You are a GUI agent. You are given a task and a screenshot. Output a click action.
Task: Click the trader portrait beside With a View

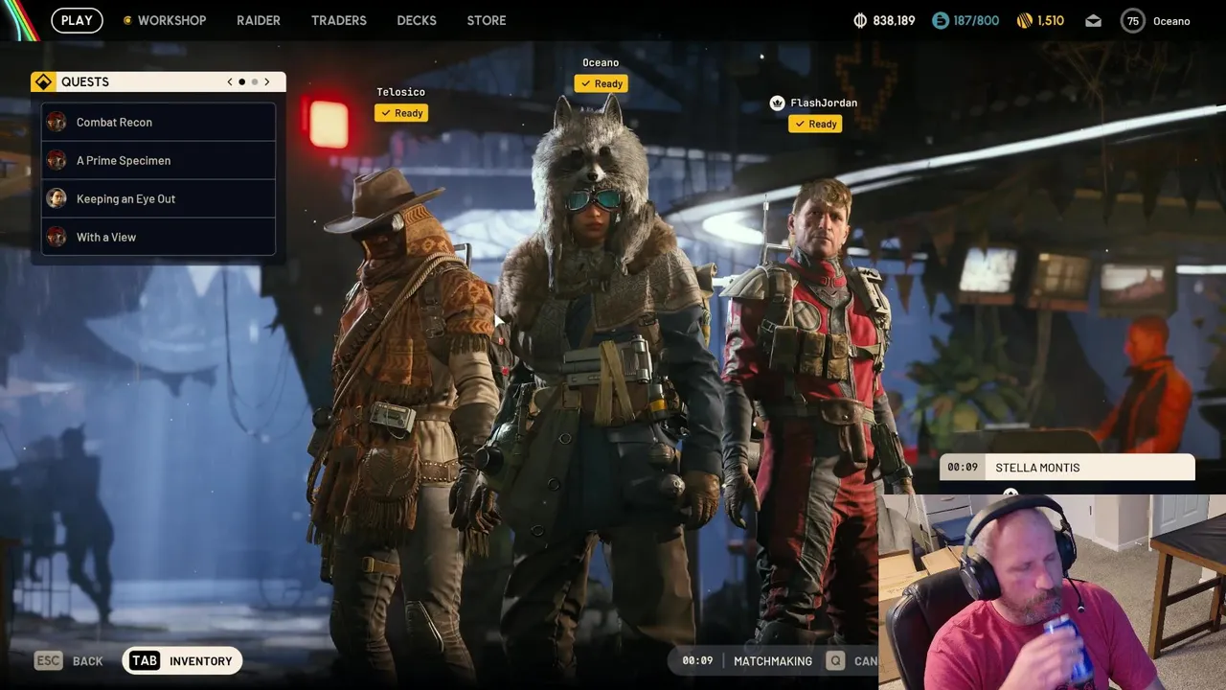[x=57, y=237]
